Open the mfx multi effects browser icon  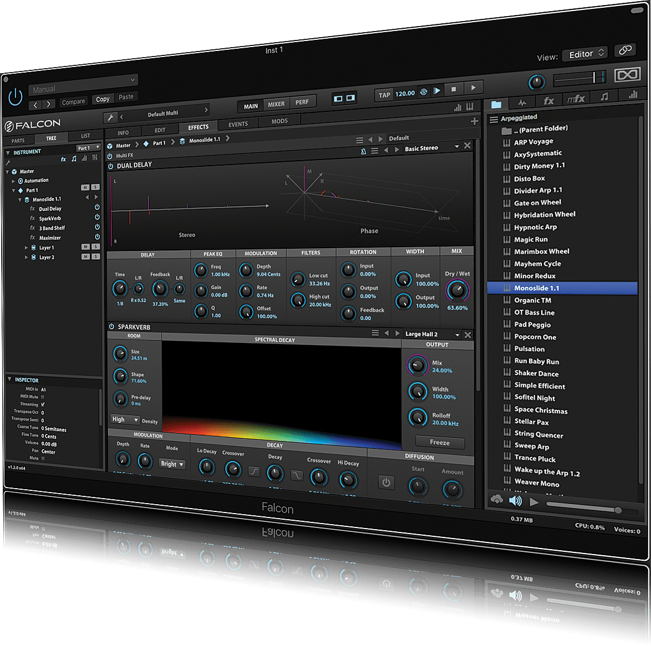pos(576,99)
